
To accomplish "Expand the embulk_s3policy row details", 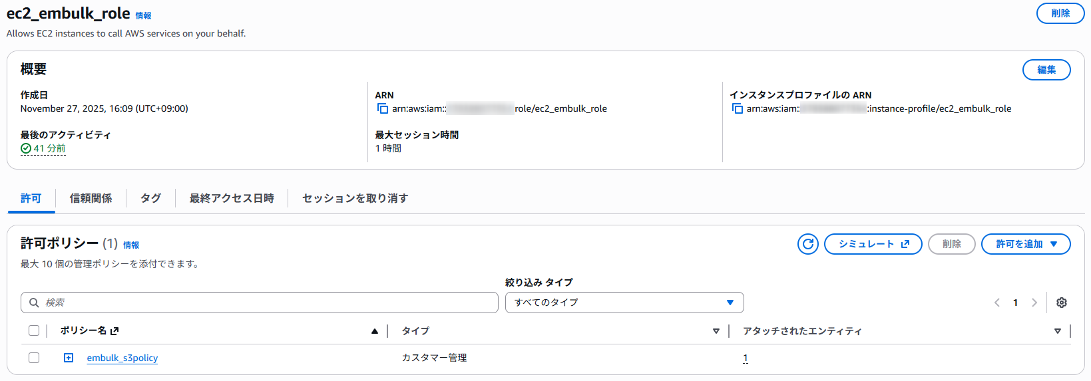I will click(69, 358).
